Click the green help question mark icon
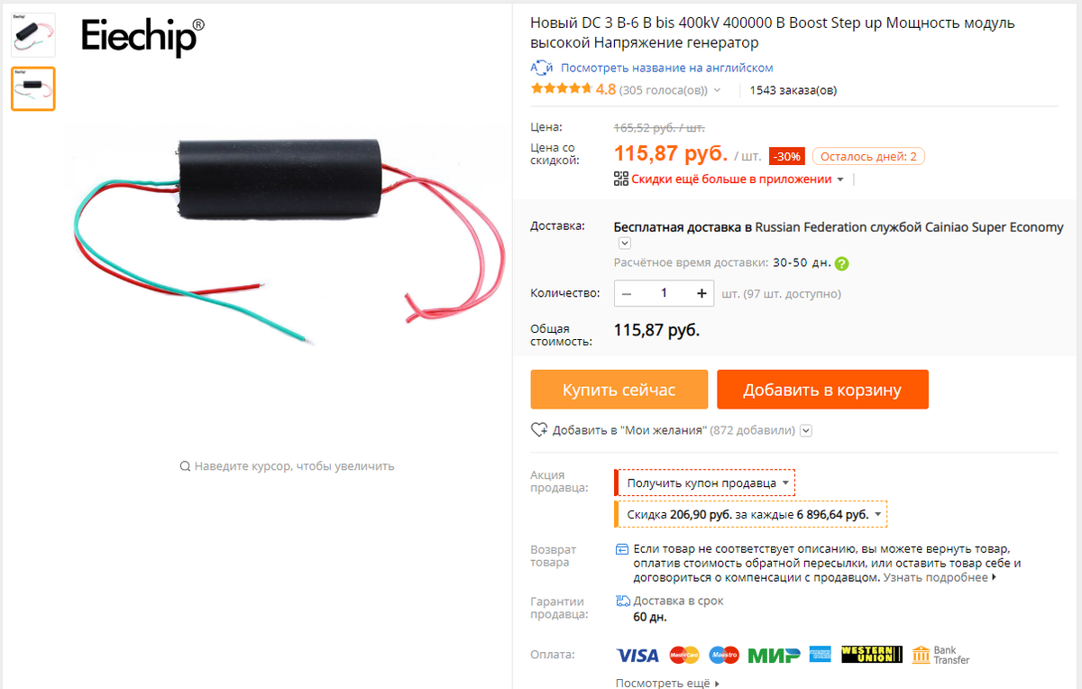The image size is (1082, 689). click(841, 263)
